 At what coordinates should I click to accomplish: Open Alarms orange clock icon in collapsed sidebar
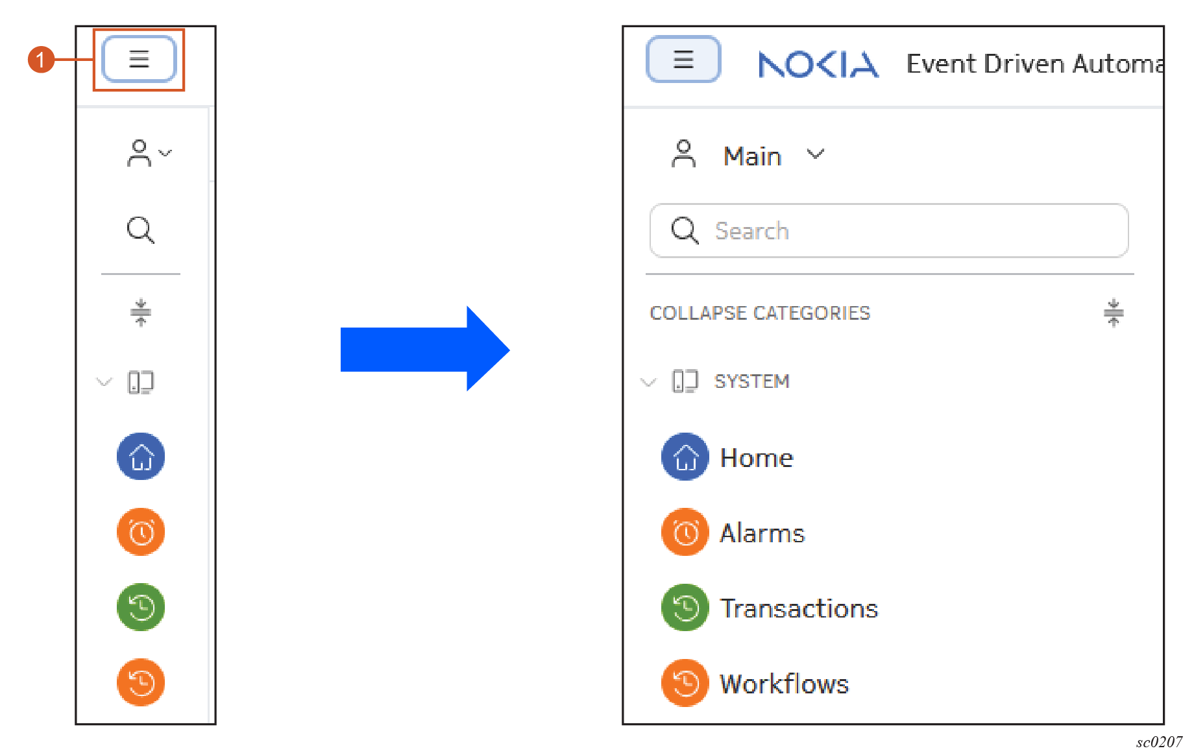[x=141, y=532]
